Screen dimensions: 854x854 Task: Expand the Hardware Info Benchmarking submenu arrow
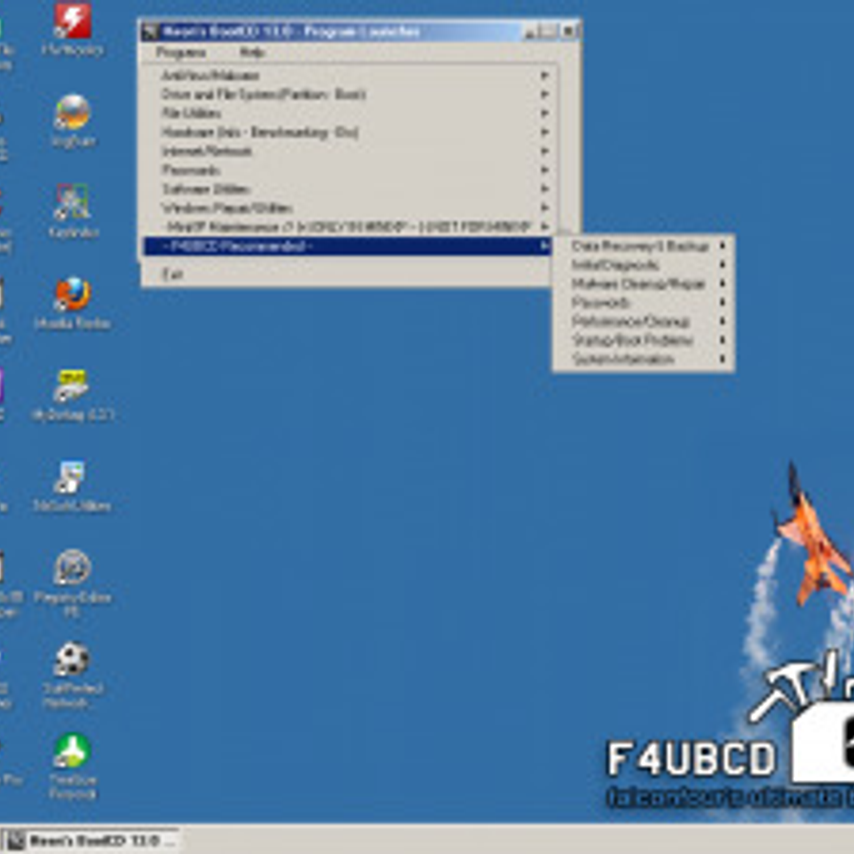tap(544, 132)
